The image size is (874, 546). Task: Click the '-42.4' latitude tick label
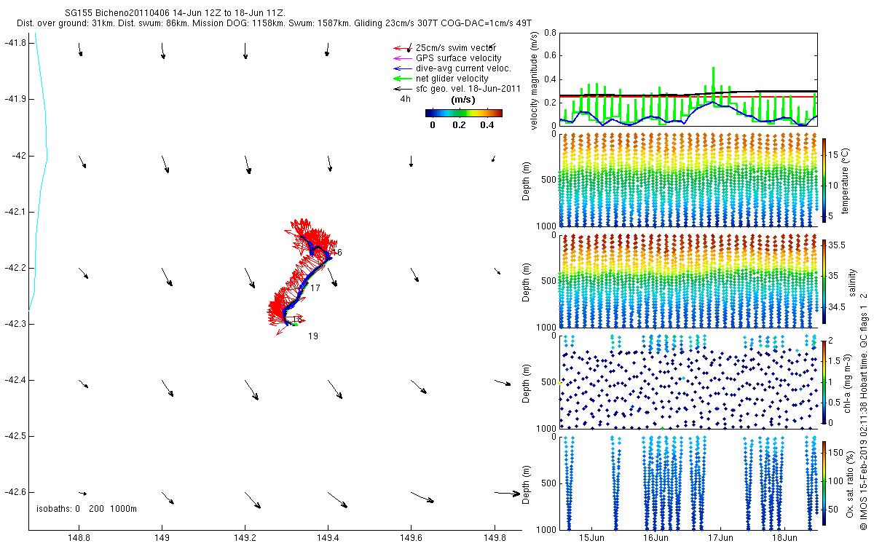(x=15, y=380)
